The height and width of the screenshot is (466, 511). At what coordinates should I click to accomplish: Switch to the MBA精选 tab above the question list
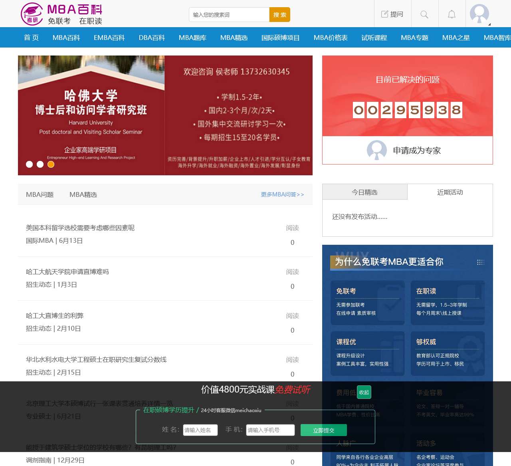click(83, 194)
